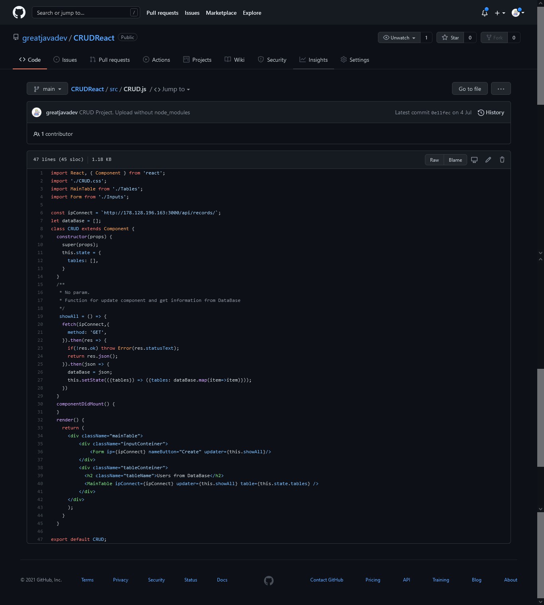Delete this file with trash icon

pyautogui.click(x=502, y=160)
